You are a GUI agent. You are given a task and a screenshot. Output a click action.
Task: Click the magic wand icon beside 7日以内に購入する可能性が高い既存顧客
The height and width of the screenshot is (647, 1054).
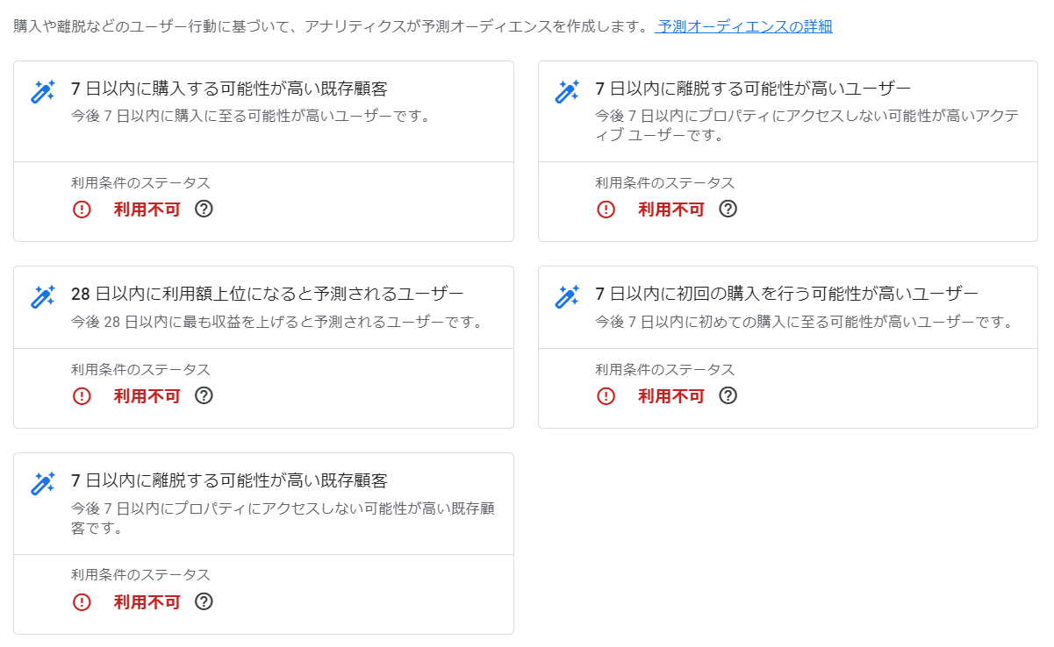(x=43, y=91)
